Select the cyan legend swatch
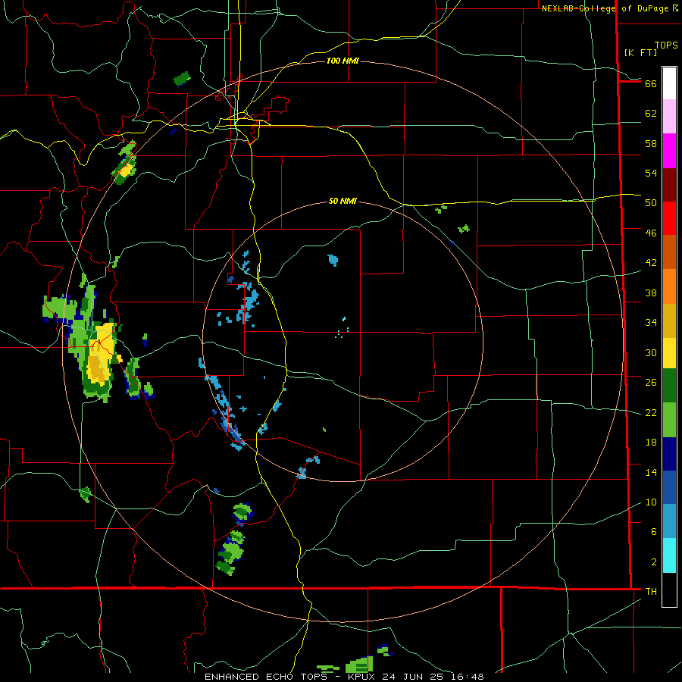This screenshot has width=682, height=682. pos(669,555)
